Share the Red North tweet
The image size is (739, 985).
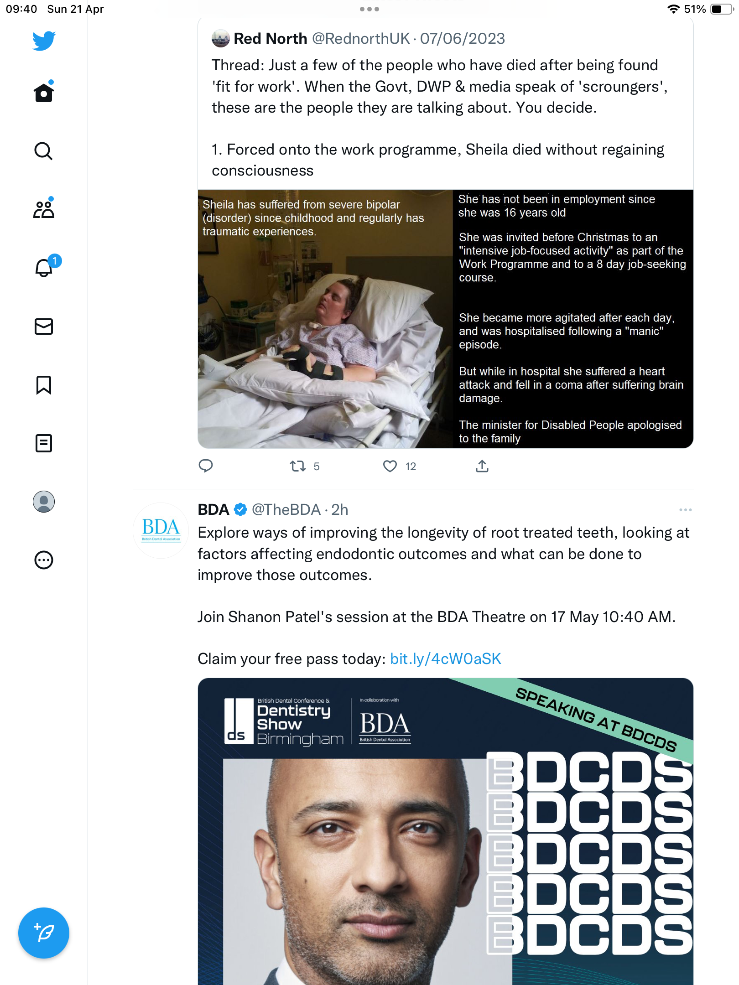pos(482,466)
